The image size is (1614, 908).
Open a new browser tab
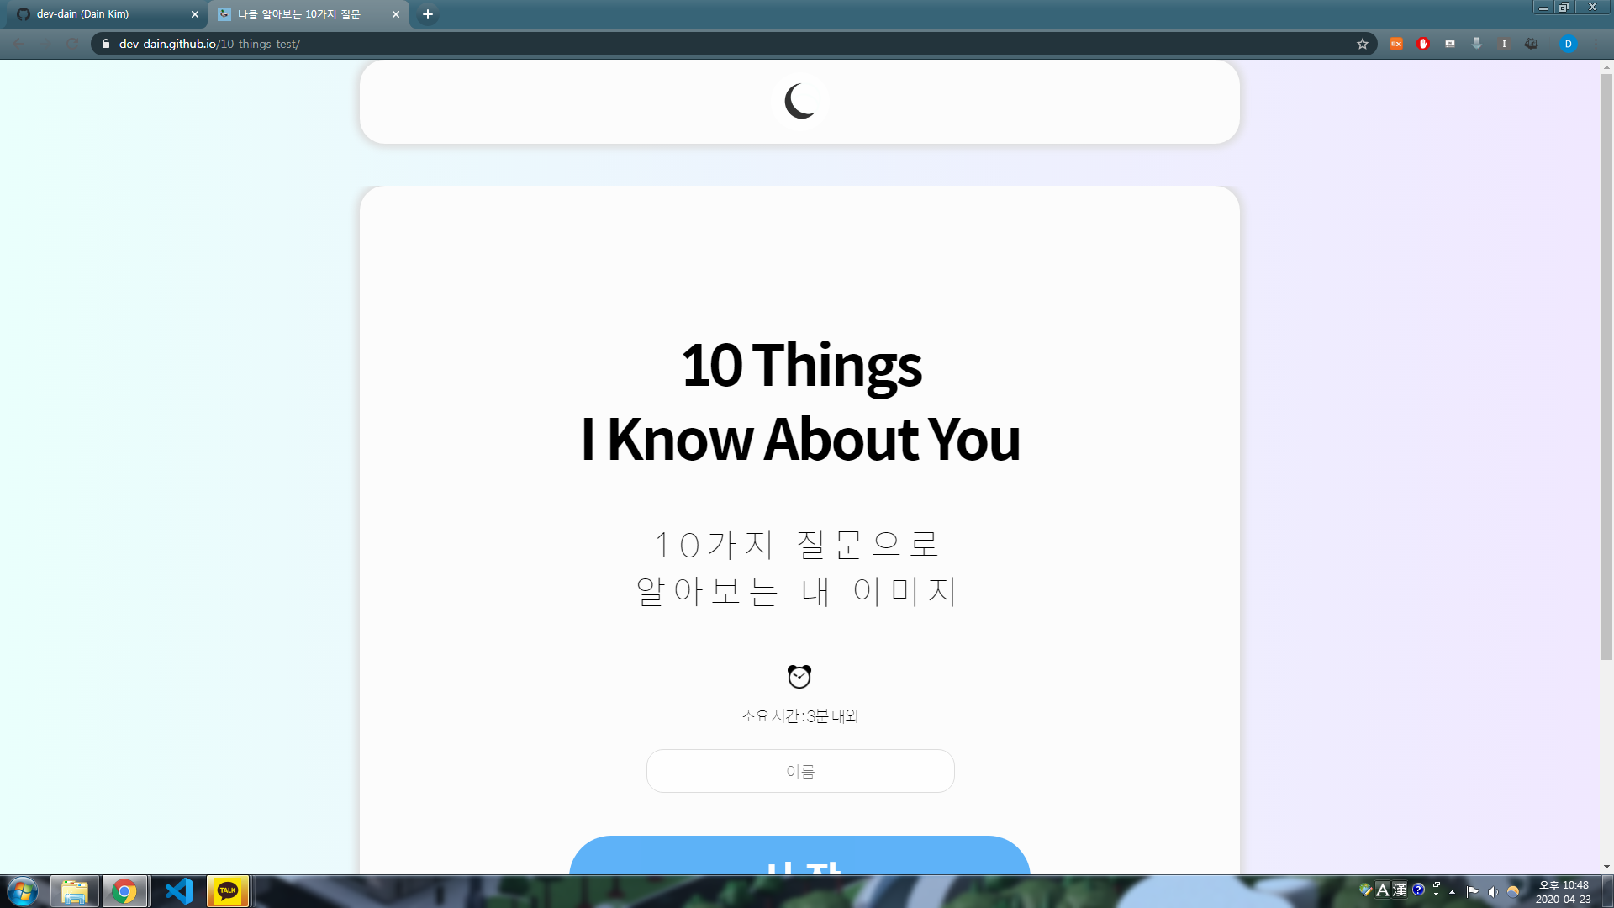click(x=428, y=14)
